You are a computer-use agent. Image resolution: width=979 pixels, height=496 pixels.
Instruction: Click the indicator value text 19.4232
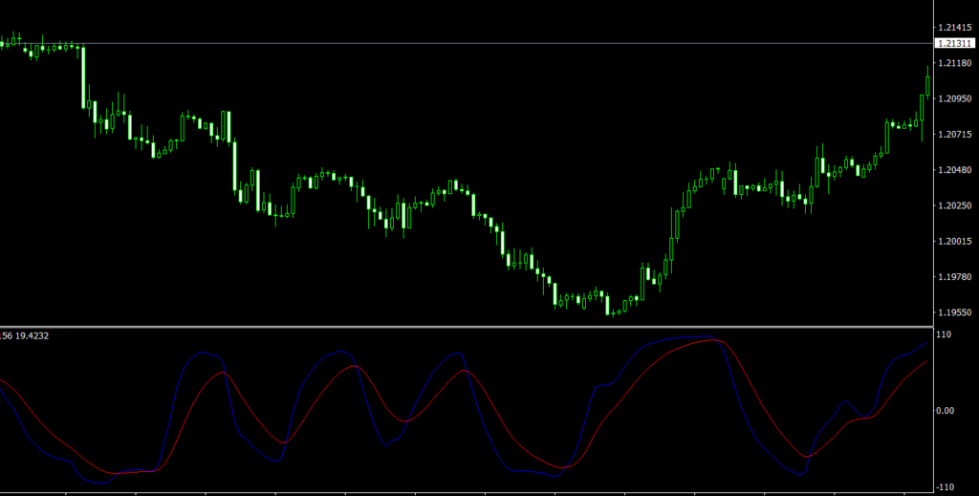(x=32, y=336)
